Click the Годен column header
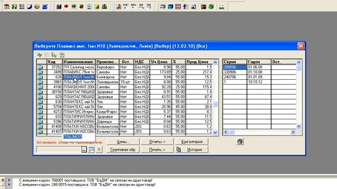The width and height of the screenshot is (337, 189). point(259,62)
